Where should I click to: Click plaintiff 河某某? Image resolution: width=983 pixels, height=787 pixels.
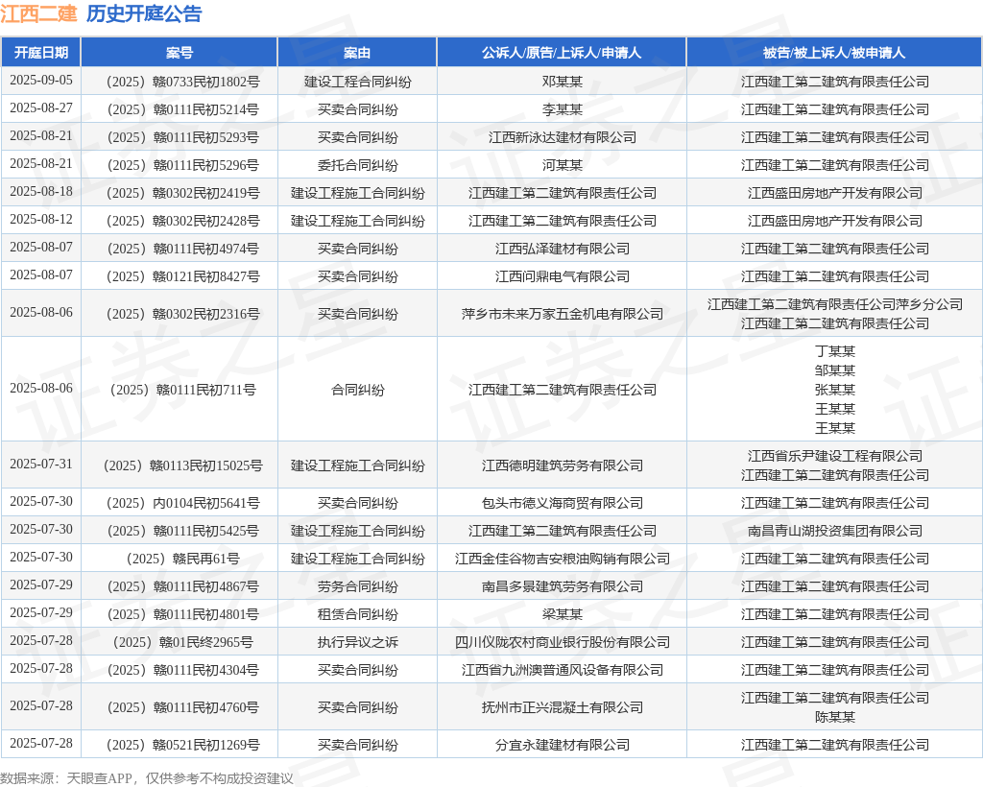(563, 165)
